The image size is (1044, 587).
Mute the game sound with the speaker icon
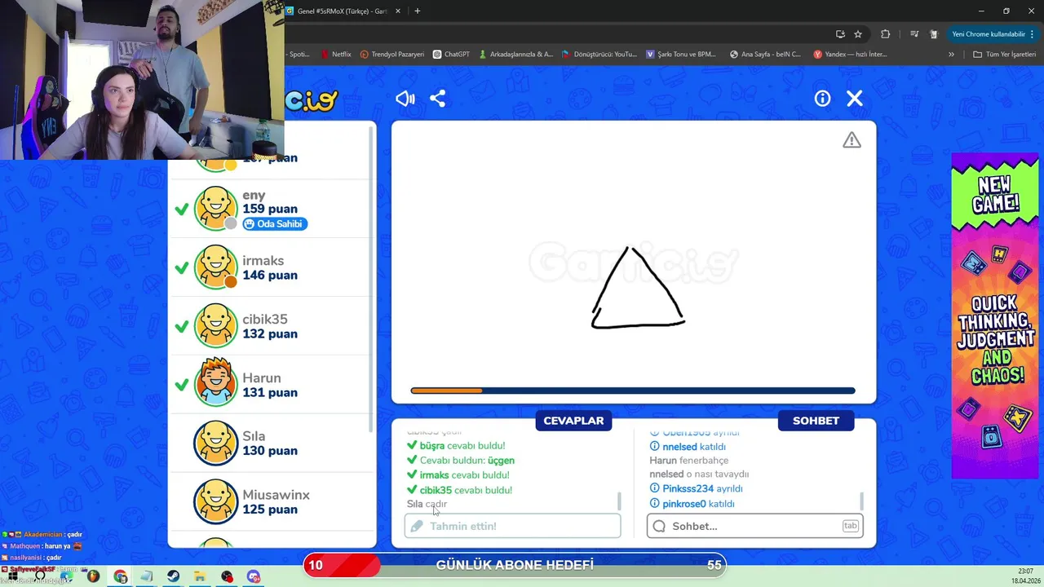click(x=405, y=99)
